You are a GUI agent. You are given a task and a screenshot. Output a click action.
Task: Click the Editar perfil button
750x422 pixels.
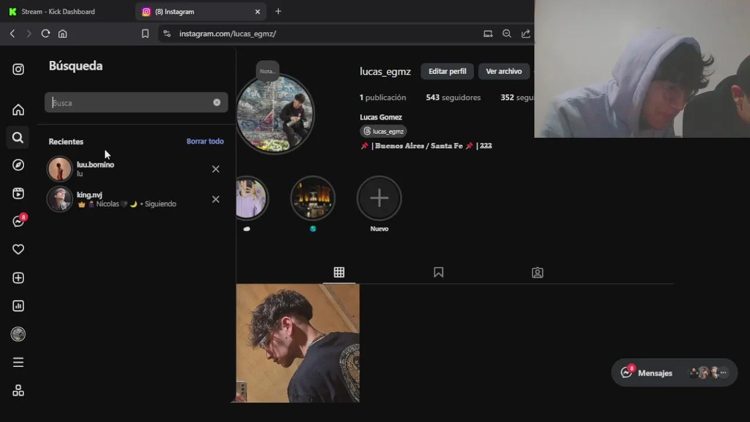pos(447,72)
